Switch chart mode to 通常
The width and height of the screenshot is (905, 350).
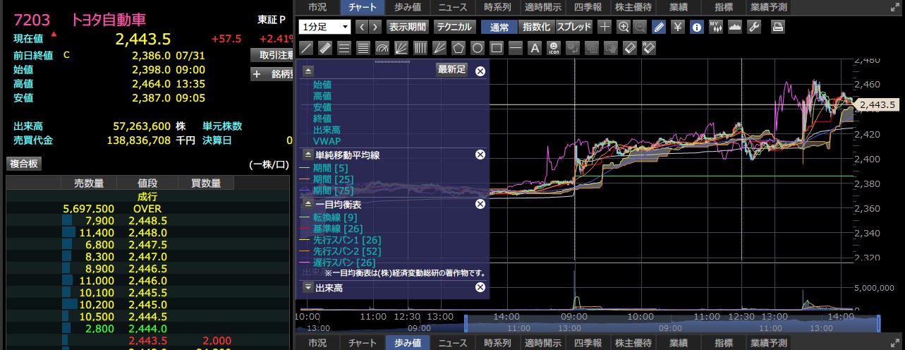[x=499, y=28]
